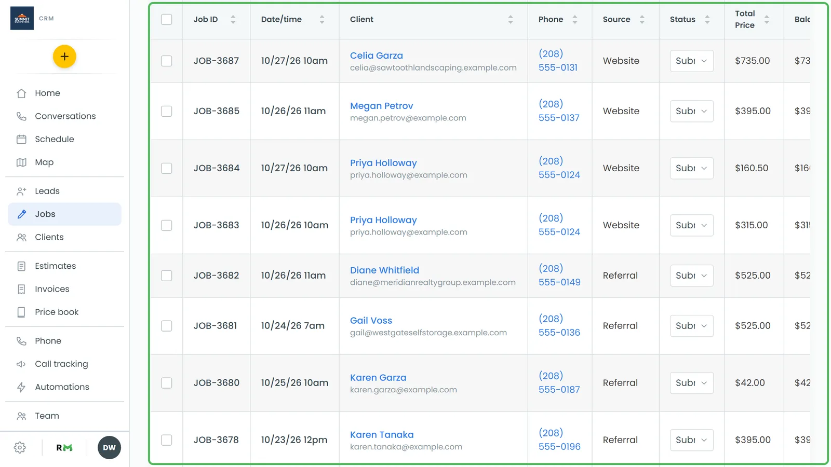Open Leads section

pos(64,191)
